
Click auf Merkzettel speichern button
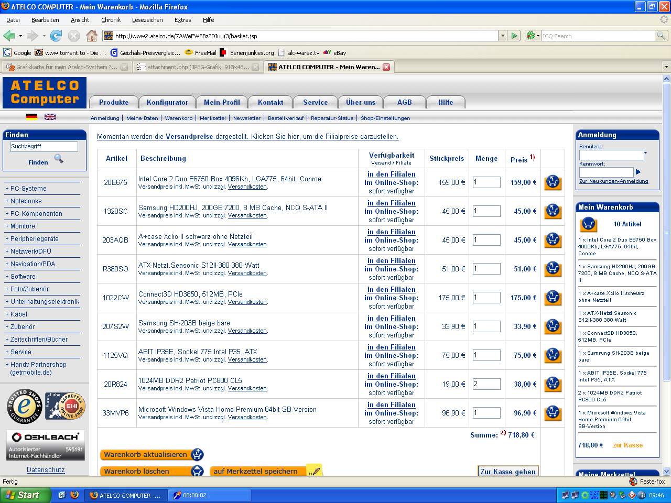click(x=266, y=471)
